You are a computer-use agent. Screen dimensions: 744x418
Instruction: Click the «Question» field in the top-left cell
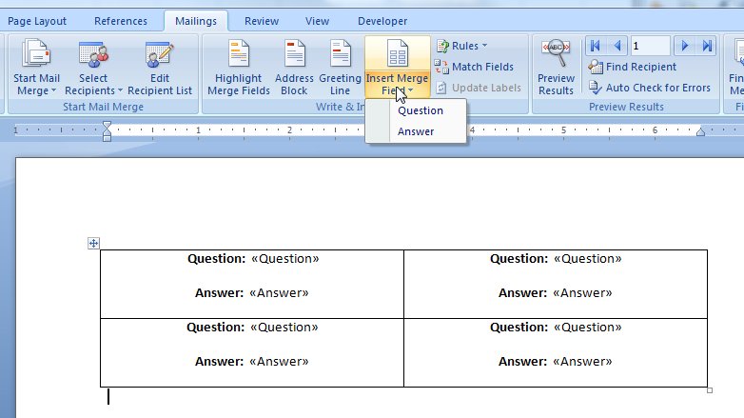[x=285, y=259]
